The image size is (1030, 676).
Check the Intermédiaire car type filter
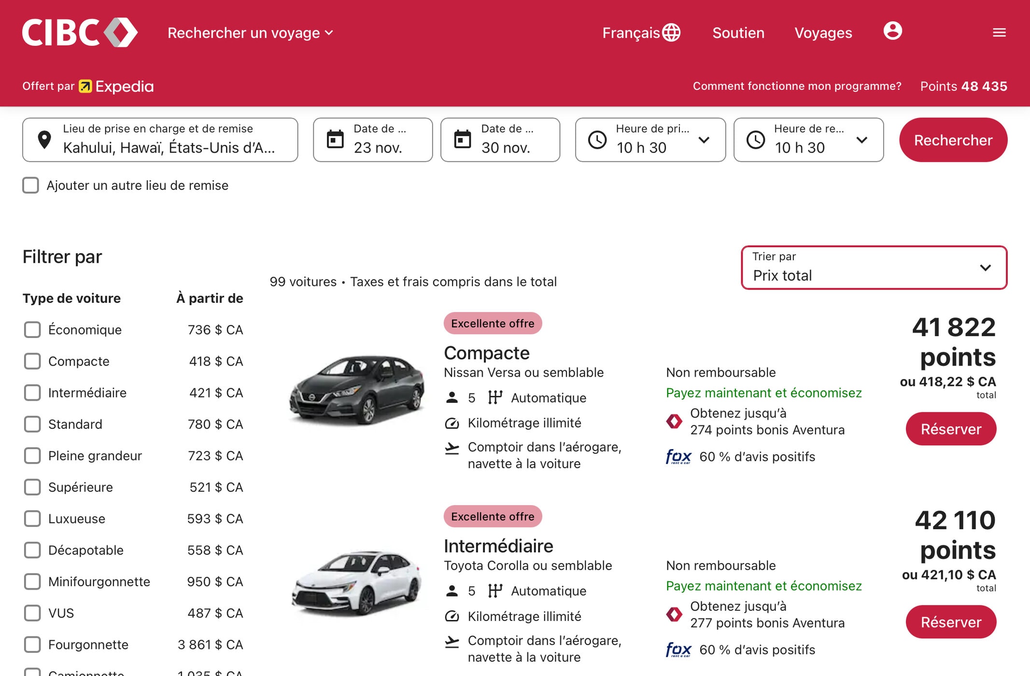click(x=32, y=393)
